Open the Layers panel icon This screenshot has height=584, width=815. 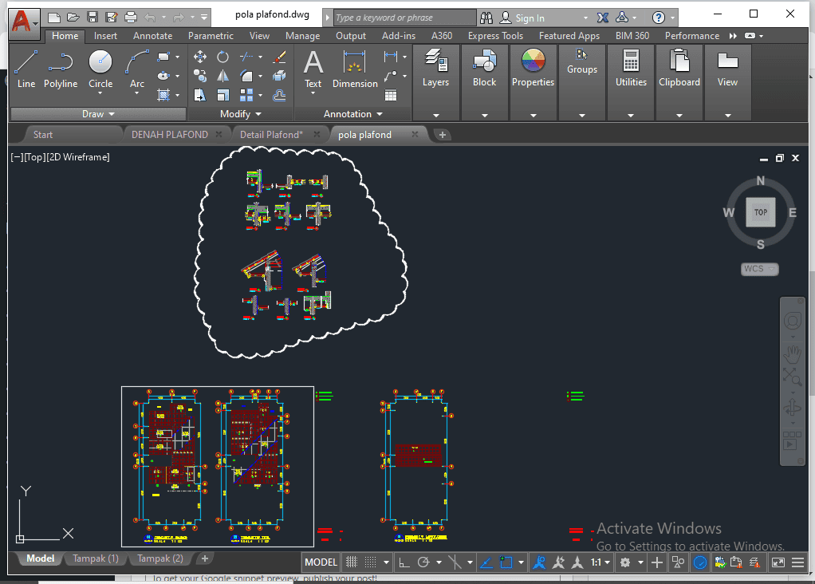[x=435, y=69]
